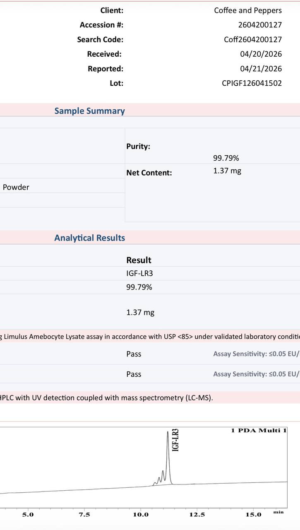Click the 1.37 mg value under Result
The image size is (300, 530).
140,312
